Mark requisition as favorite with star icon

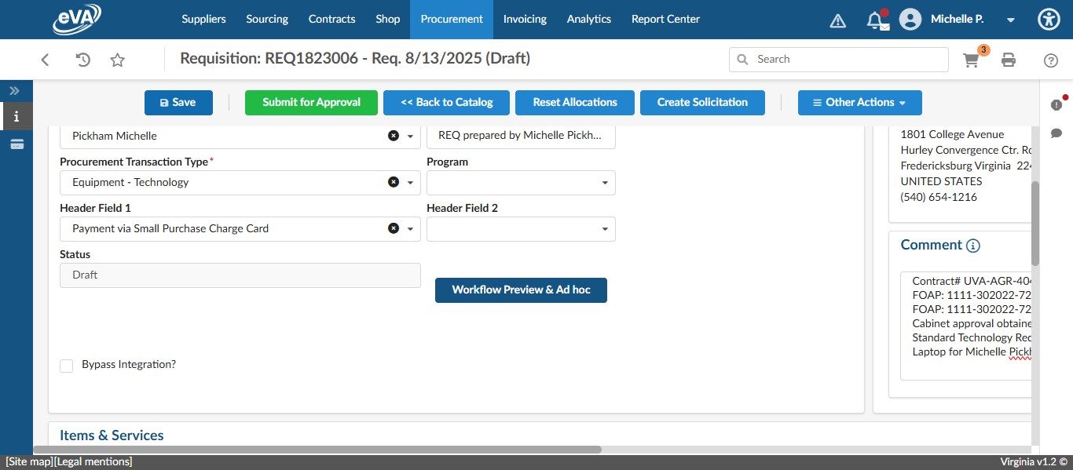[117, 59]
